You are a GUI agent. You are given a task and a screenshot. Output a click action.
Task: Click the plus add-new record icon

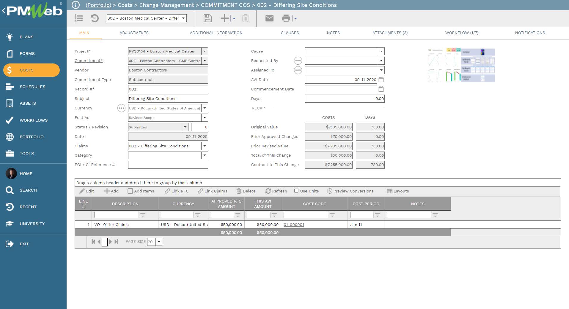(224, 18)
